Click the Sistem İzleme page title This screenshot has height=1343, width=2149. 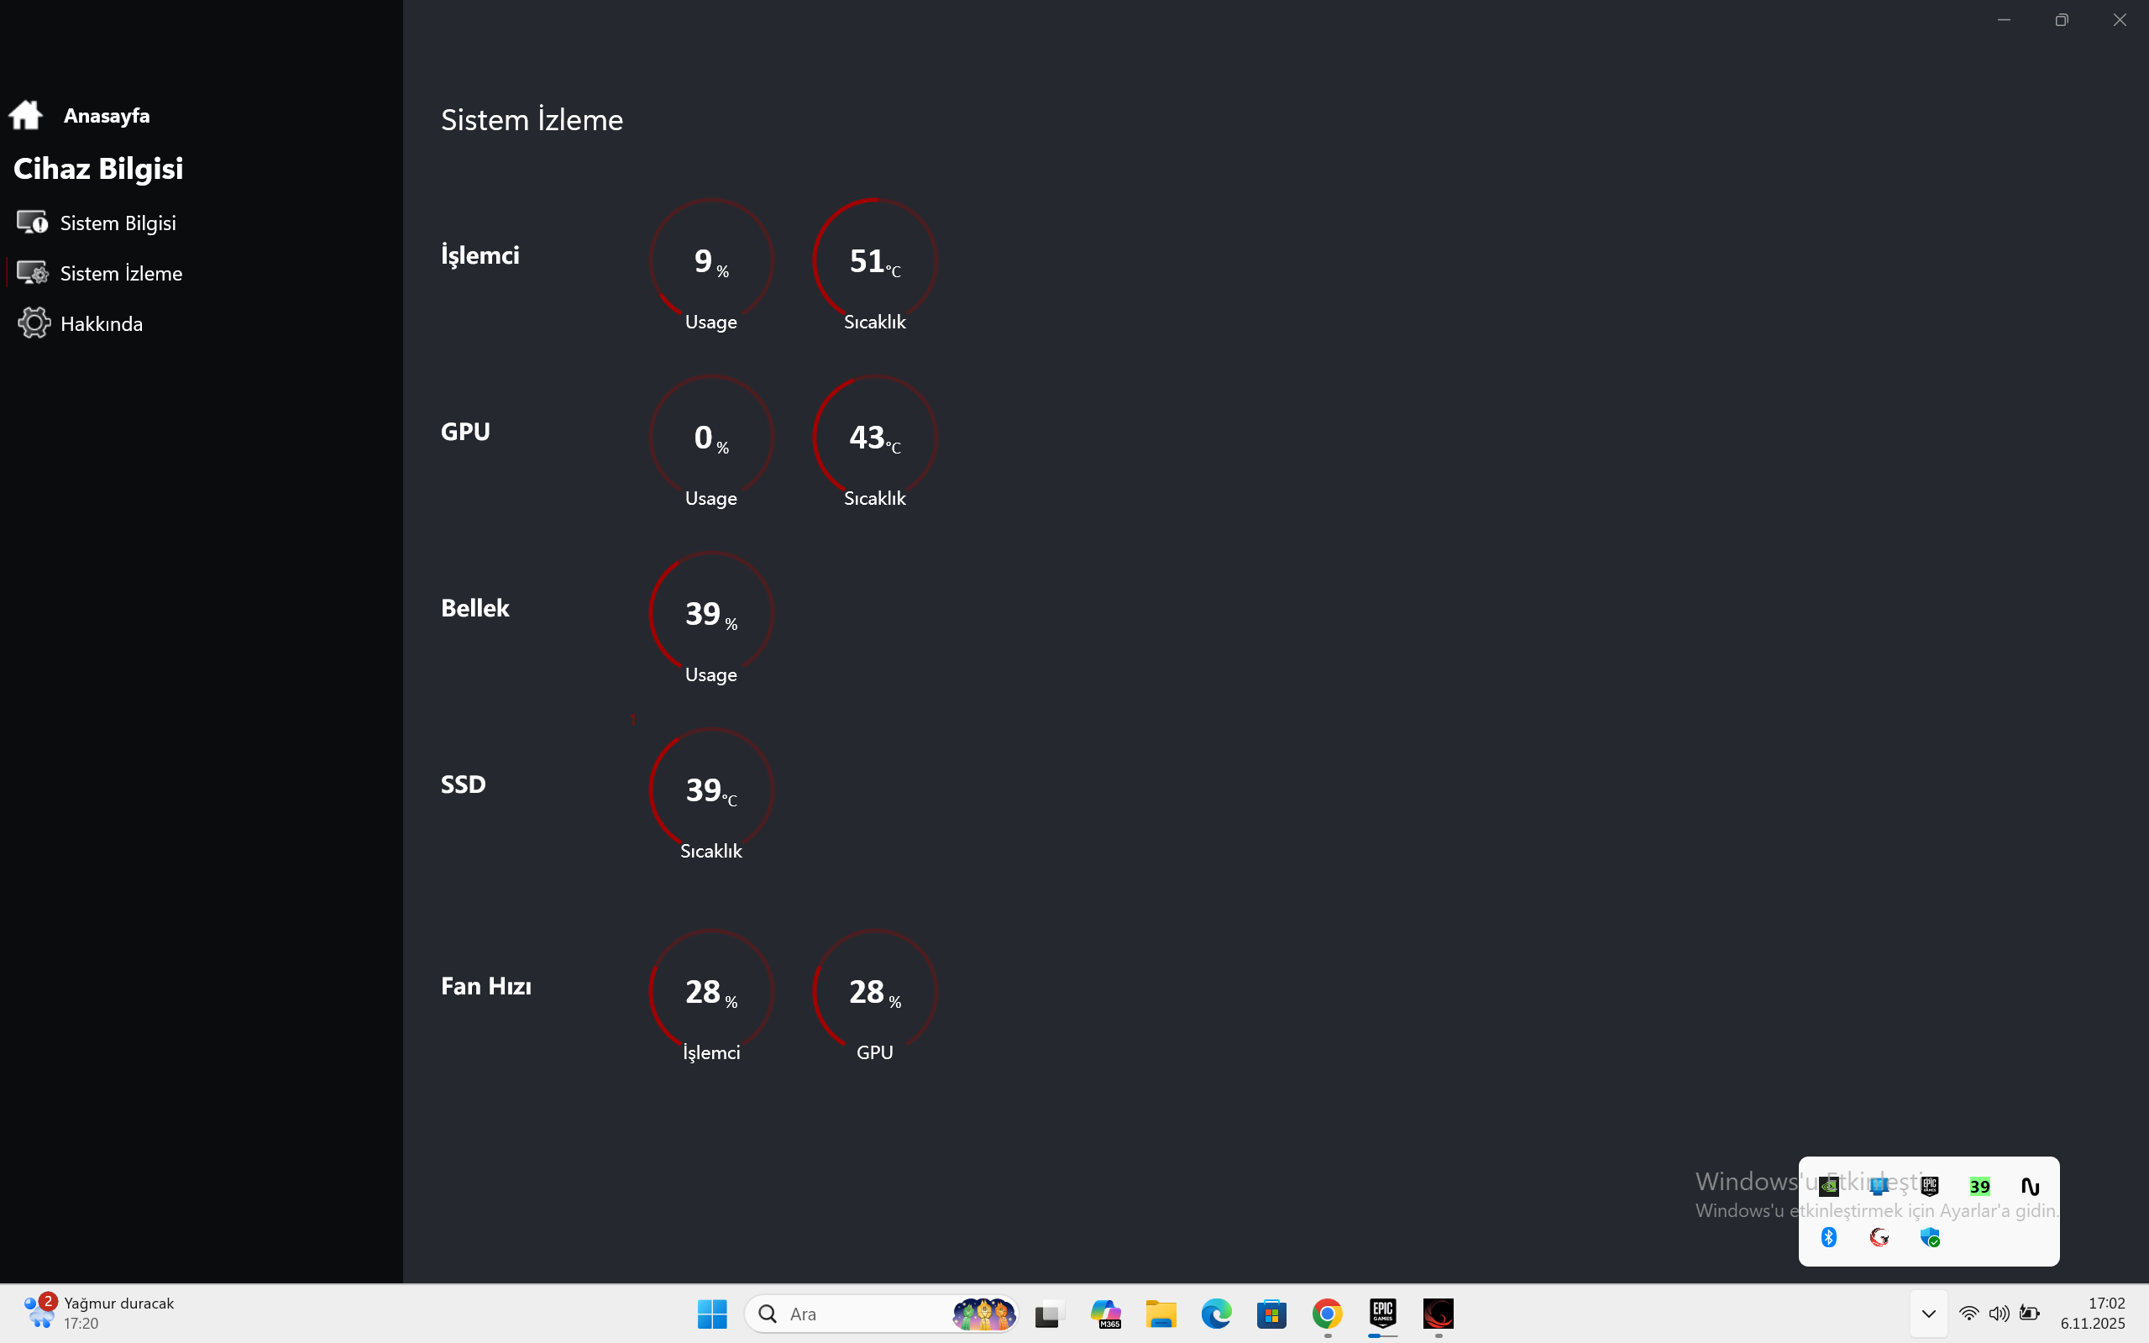click(x=532, y=120)
